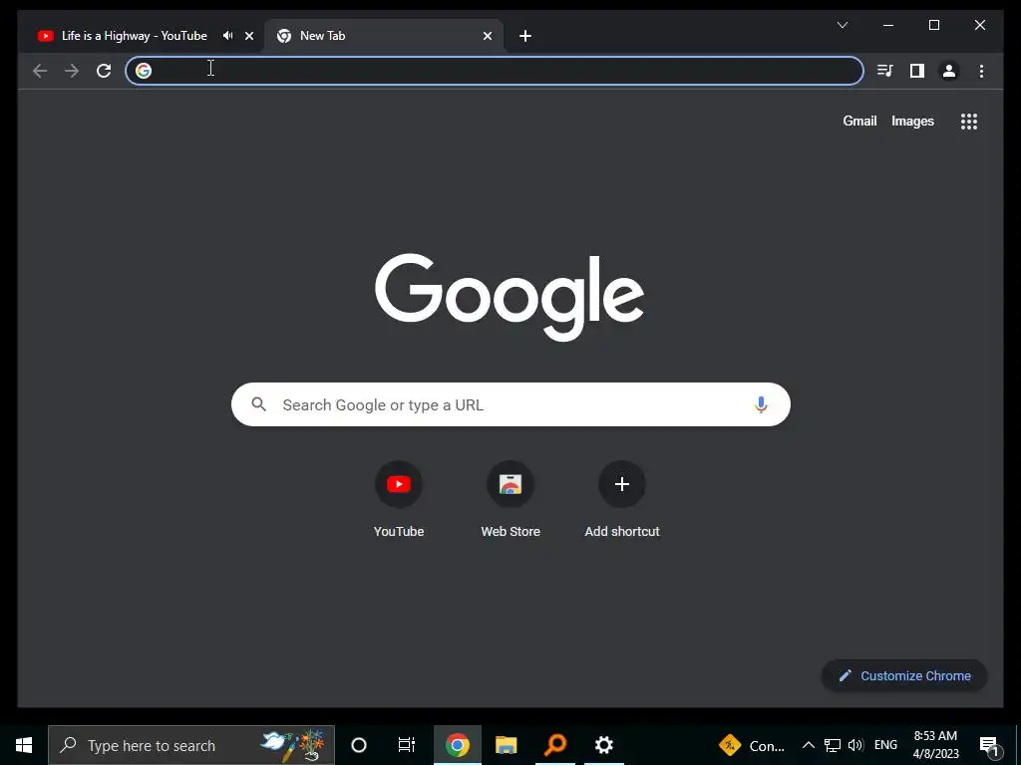Image resolution: width=1021 pixels, height=765 pixels.
Task: Open Cortana circle icon on taskbar
Action: coord(359,745)
